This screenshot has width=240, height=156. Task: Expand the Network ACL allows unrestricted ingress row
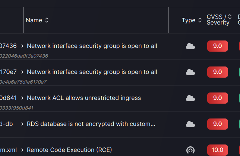[23, 98]
